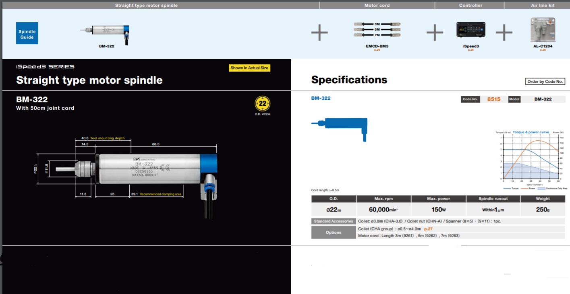Switch to the Controller header tab

tap(471, 5)
